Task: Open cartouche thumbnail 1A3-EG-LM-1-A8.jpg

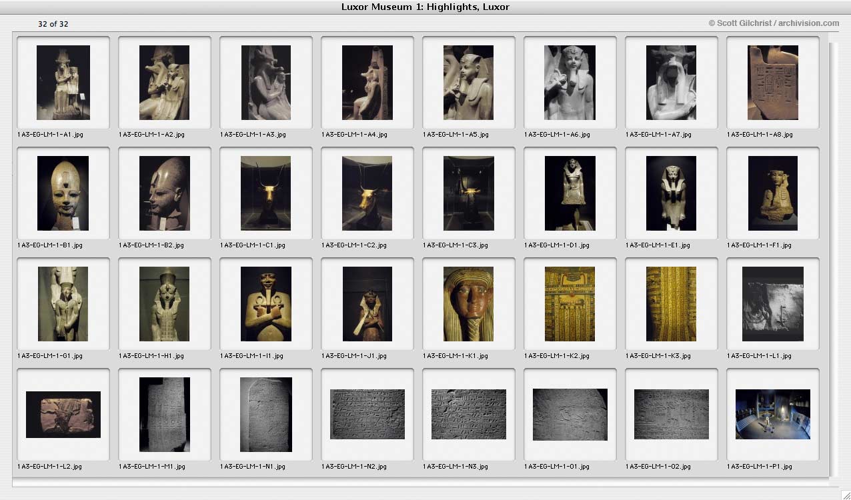Action: tap(773, 83)
